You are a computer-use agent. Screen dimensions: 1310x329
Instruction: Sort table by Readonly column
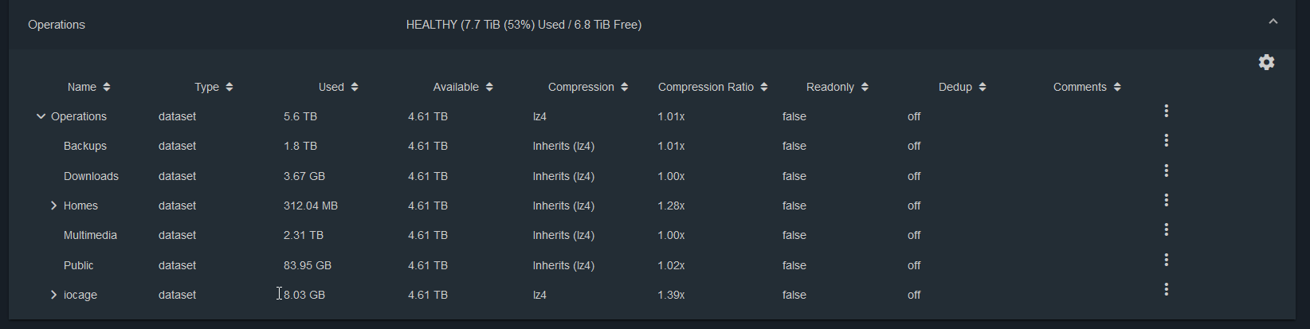[x=837, y=87]
